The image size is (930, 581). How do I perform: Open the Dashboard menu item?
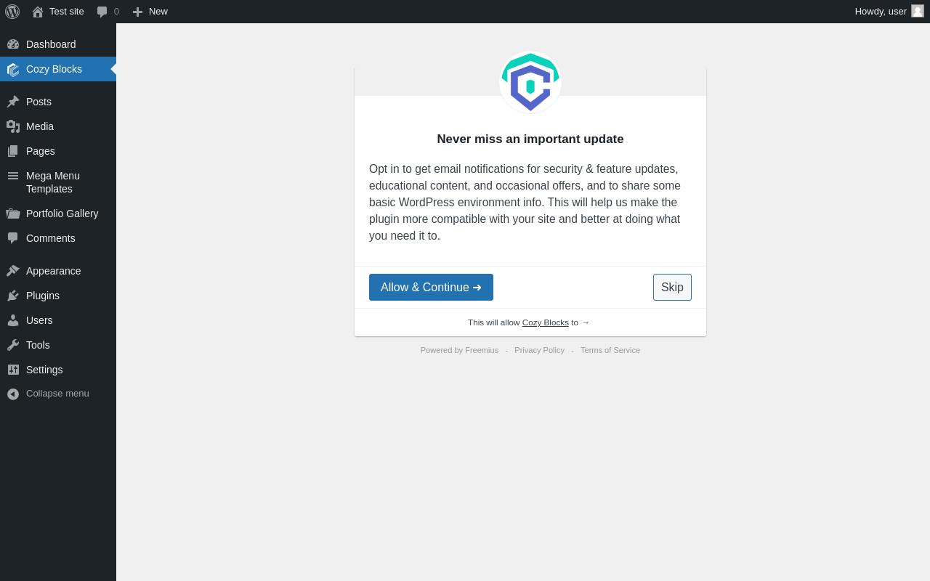(x=58, y=44)
